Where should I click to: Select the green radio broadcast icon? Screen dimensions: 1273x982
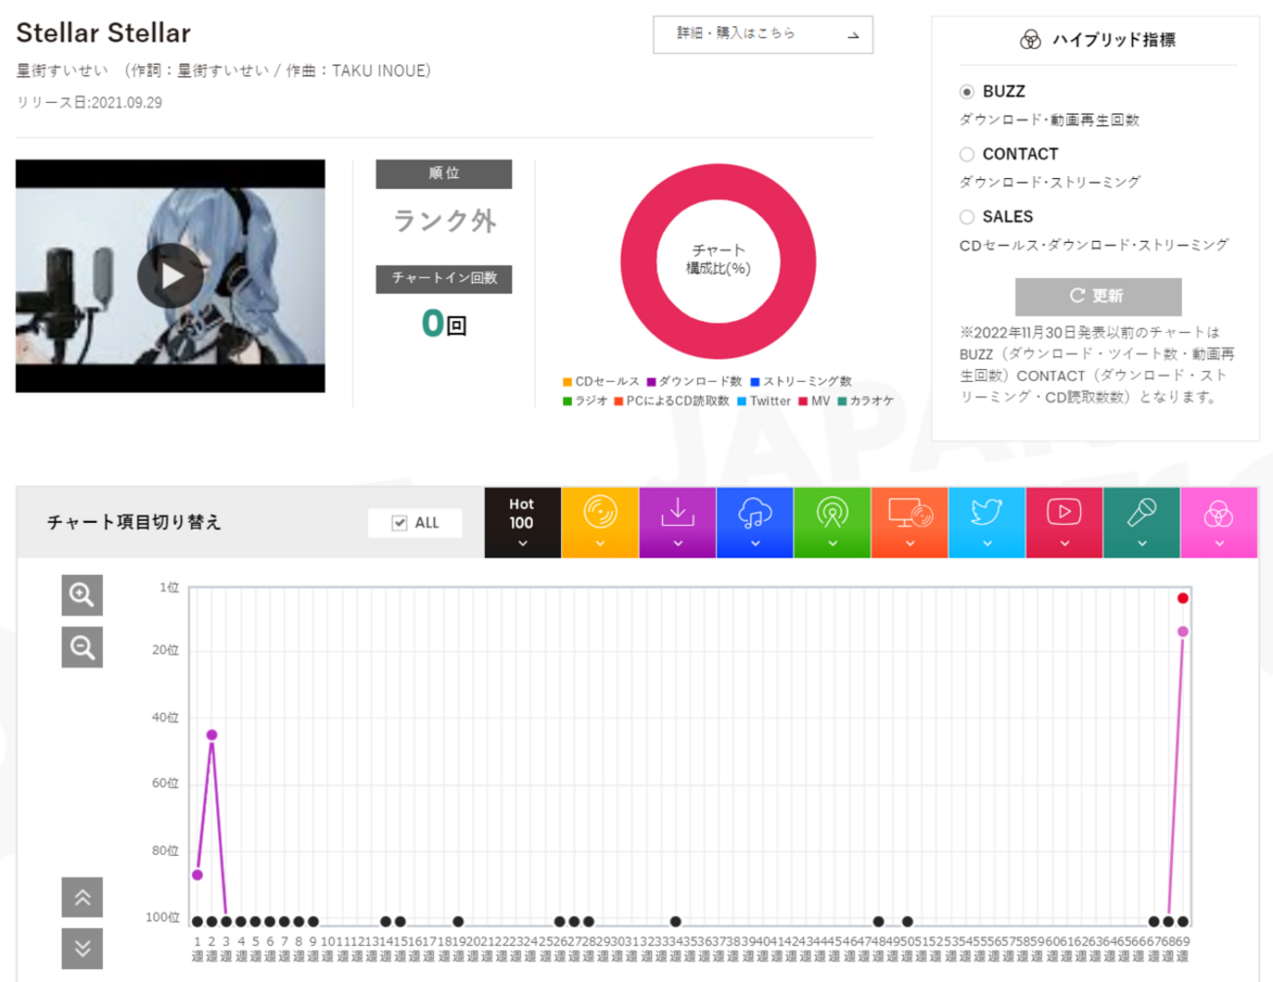832,512
